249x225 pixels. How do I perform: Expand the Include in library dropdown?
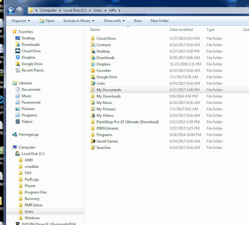pos(79,21)
